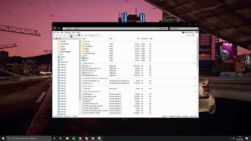Screen dimensions: 251x141
Task: Click the search magnifier icon in filter box
Action: [x=197, y=29]
